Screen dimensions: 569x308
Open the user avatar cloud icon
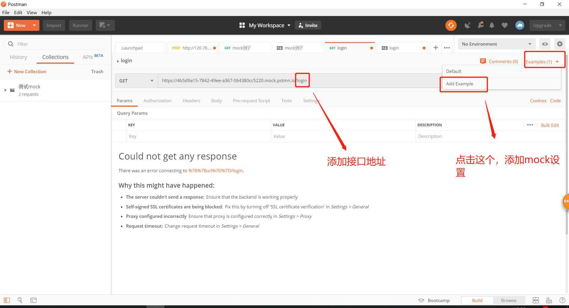click(x=520, y=25)
